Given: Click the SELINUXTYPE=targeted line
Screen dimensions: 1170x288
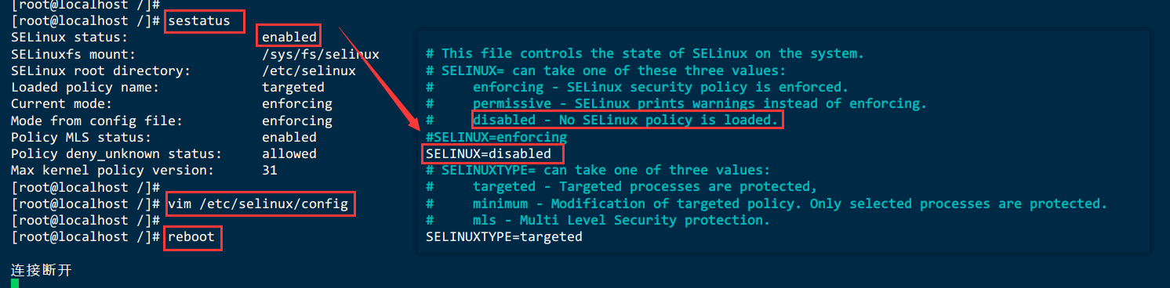Looking at the screenshot, I should click(504, 236).
